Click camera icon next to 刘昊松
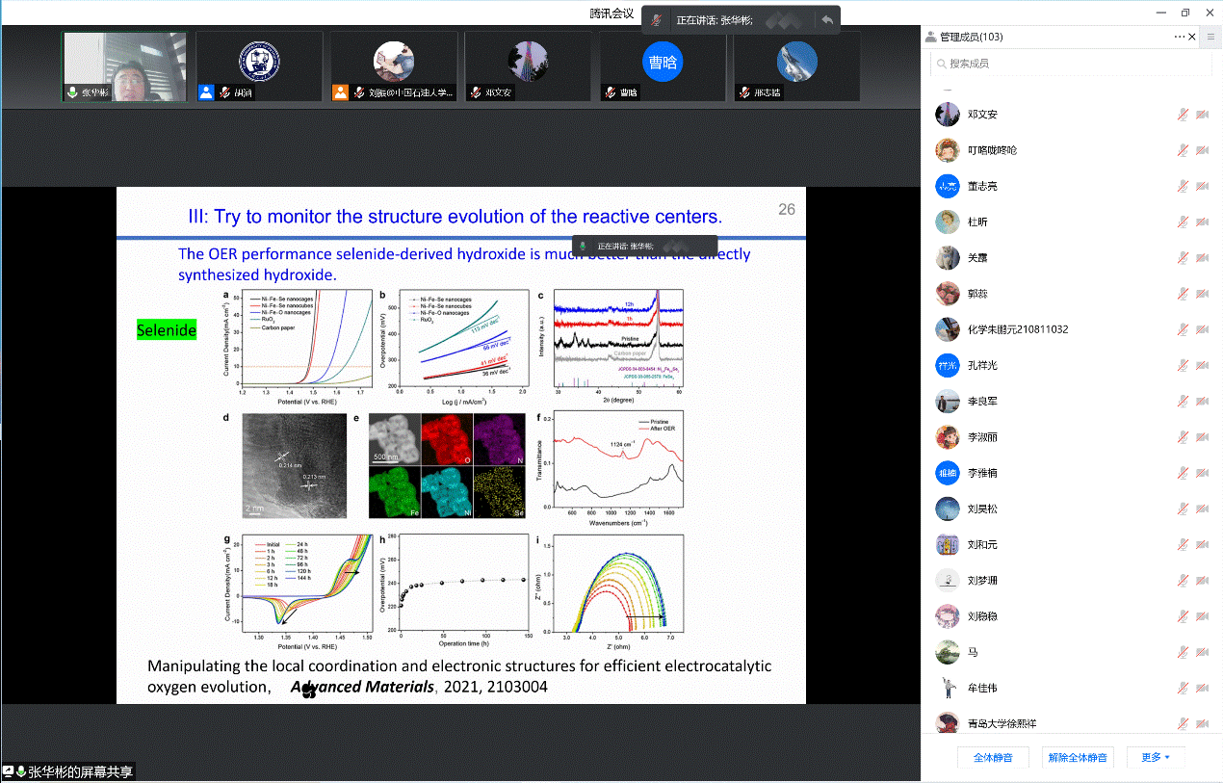The width and height of the screenshot is (1223, 783). click(x=1202, y=509)
